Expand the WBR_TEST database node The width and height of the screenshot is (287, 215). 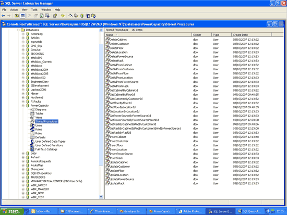coord(23,197)
